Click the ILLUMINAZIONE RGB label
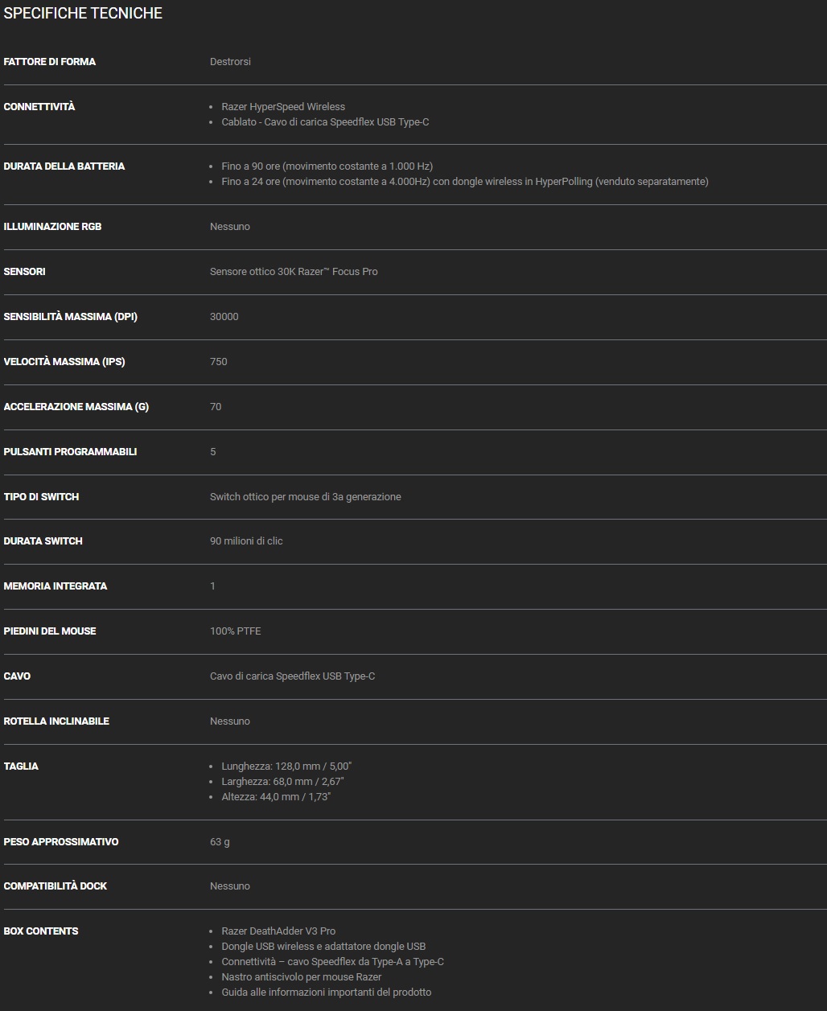Viewport: 827px width, 1011px height. [52, 227]
